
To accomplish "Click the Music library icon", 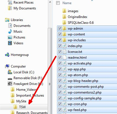I will coord(10,32).
